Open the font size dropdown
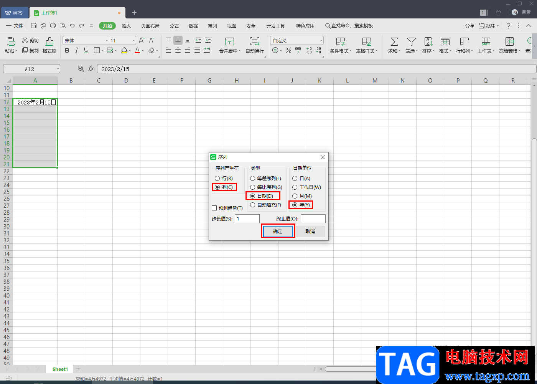Screen dimensions: 537x384 [x=133, y=40]
